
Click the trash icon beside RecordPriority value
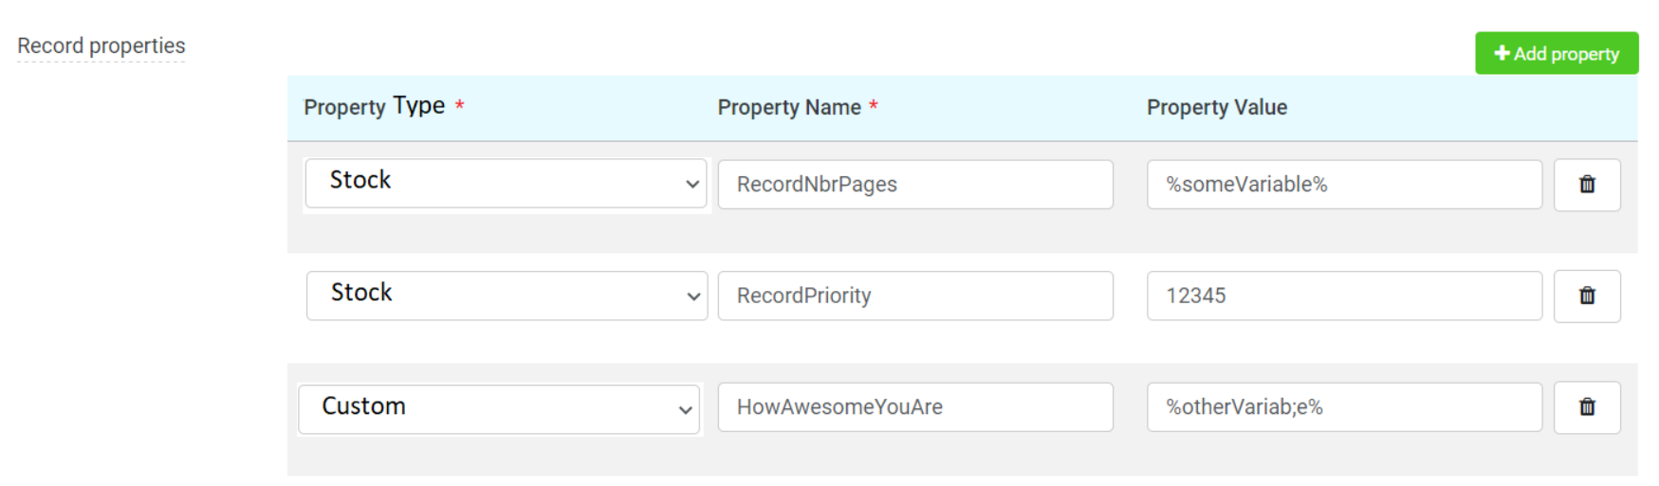pyautogui.click(x=1586, y=296)
